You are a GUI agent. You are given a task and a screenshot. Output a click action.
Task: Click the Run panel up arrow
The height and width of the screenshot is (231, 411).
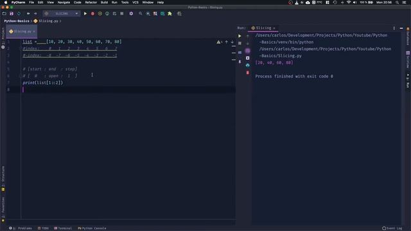tap(248, 36)
